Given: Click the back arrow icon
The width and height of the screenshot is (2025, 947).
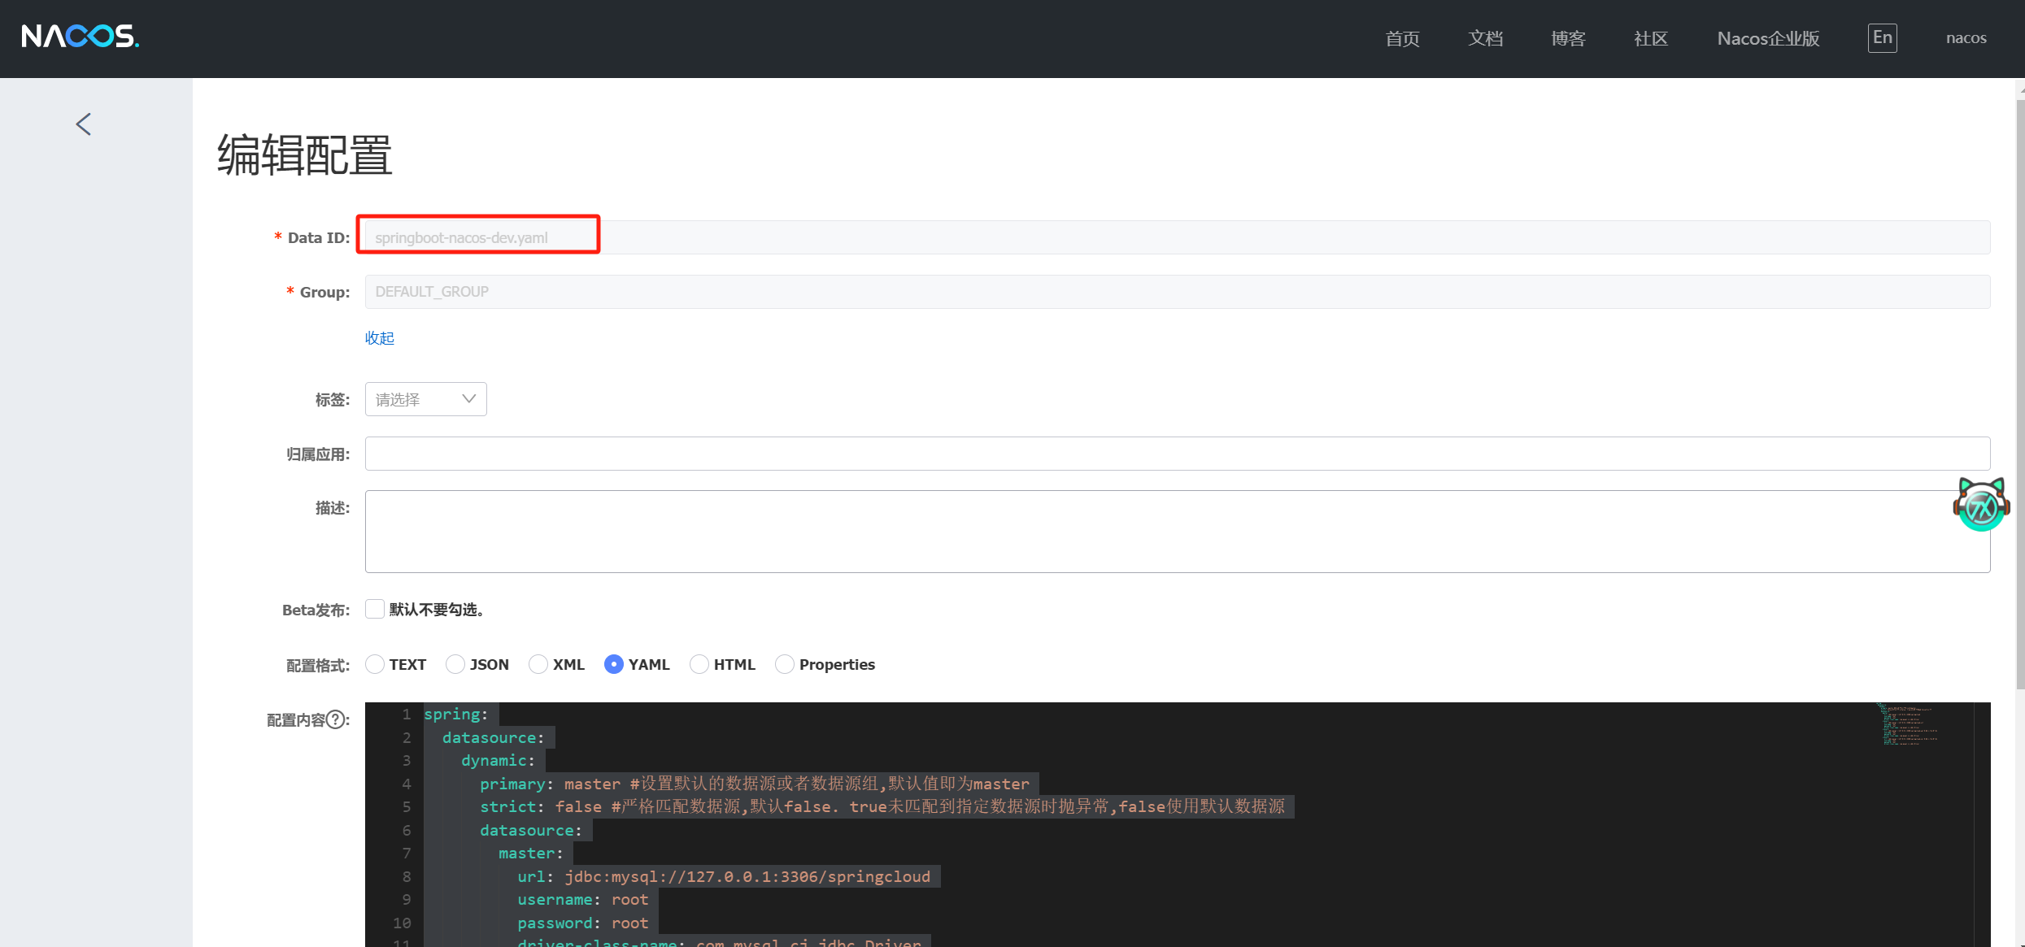Looking at the screenshot, I should coord(83,124).
